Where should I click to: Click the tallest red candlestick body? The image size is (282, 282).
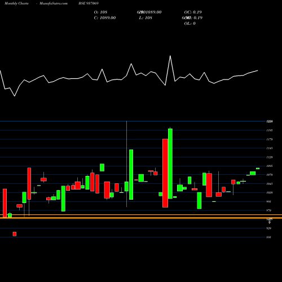coord(165,173)
